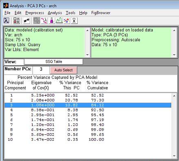Click the sunglasses toolbar icon

[27, 20]
